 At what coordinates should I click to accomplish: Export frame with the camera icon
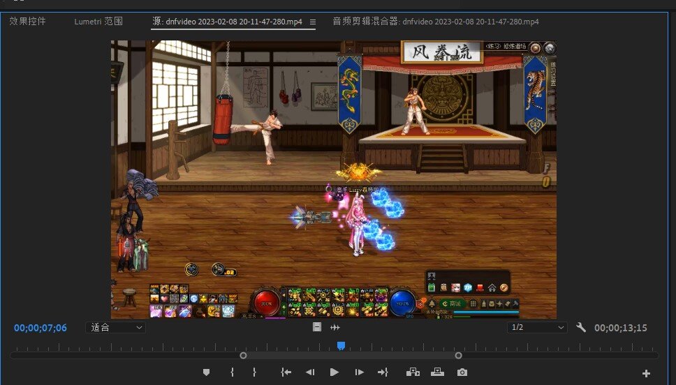(x=462, y=372)
